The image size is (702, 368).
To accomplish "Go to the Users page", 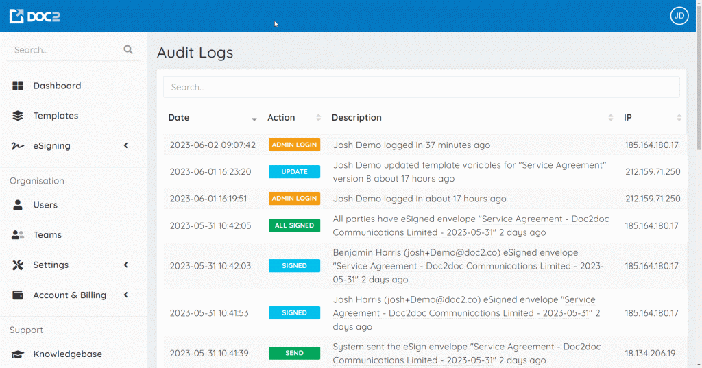I will click(x=45, y=205).
